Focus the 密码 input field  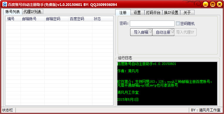coord(152,24)
